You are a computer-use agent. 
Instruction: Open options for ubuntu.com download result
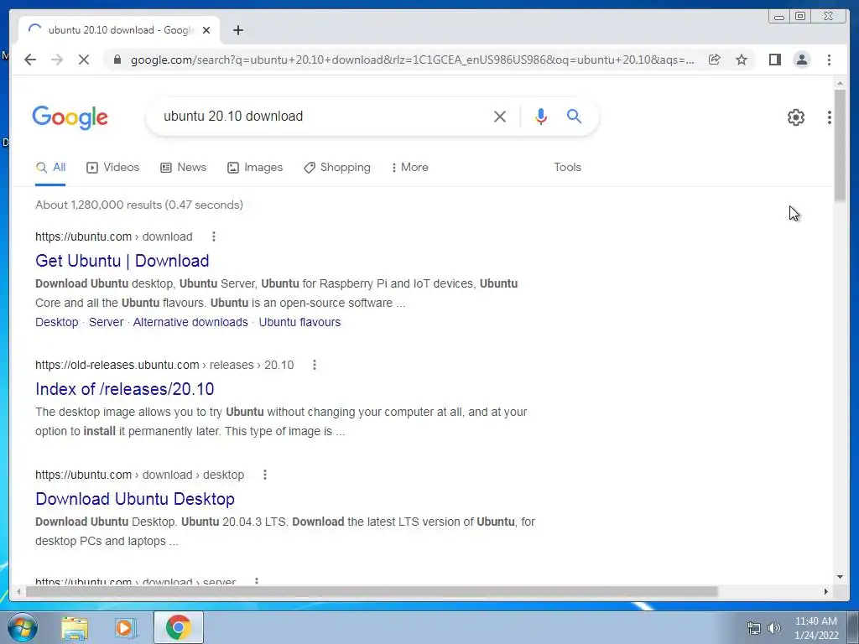pos(214,236)
